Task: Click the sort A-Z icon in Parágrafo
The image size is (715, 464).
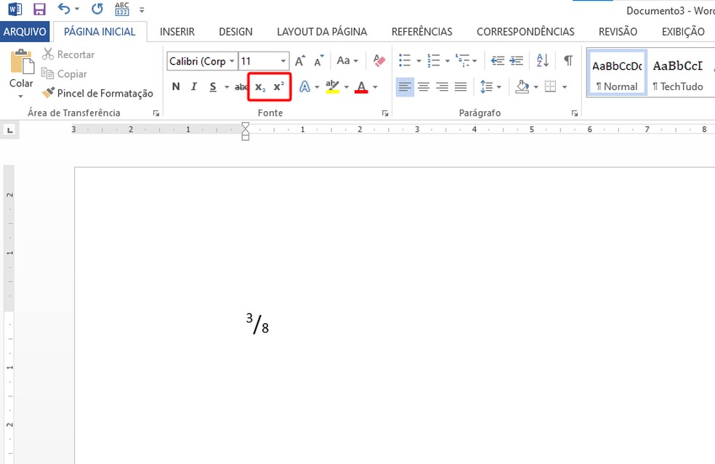Action: pyautogui.click(x=541, y=60)
